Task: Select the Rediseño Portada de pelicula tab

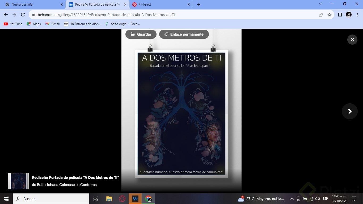Action: (97, 5)
